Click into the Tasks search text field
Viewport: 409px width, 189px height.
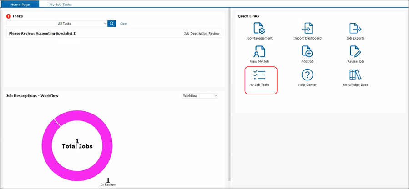[31, 24]
